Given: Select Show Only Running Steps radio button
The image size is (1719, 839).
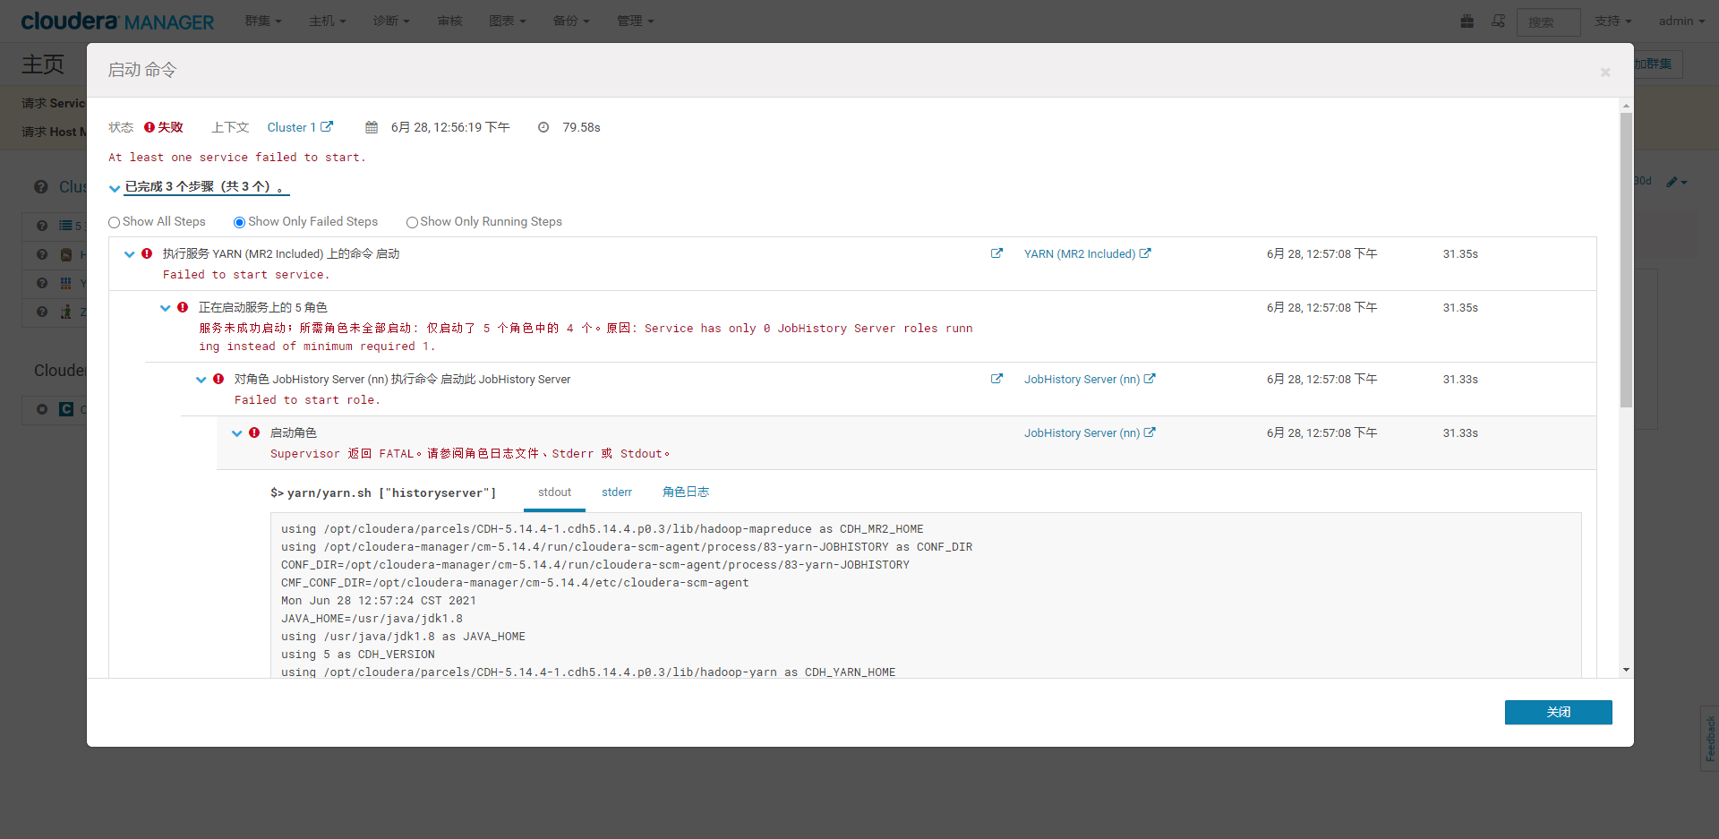Looking at the screenshot, I should (x=412, y=222).
